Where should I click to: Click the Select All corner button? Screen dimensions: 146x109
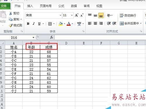pos(3,43)
